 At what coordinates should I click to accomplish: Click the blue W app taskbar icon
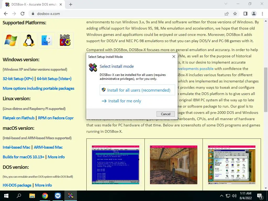(58, 196)
